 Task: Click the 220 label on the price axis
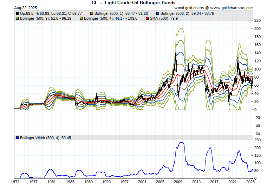pos(257,20)
